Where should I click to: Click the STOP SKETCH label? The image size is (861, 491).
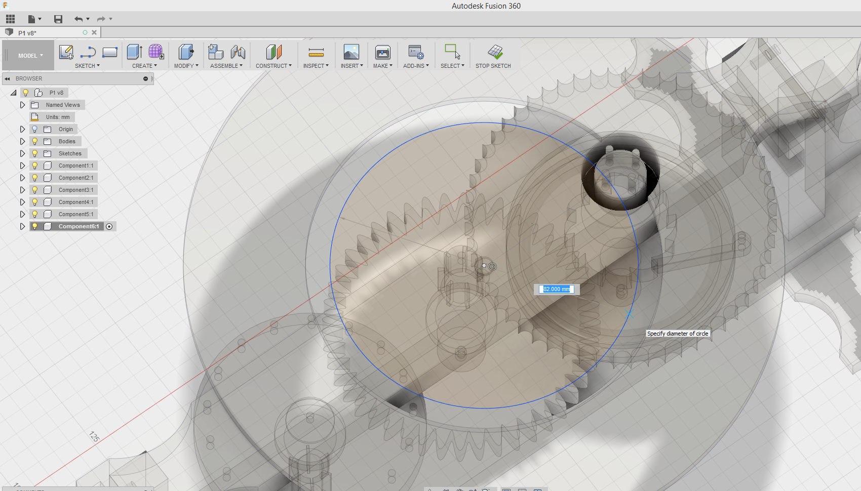point(493,66)
